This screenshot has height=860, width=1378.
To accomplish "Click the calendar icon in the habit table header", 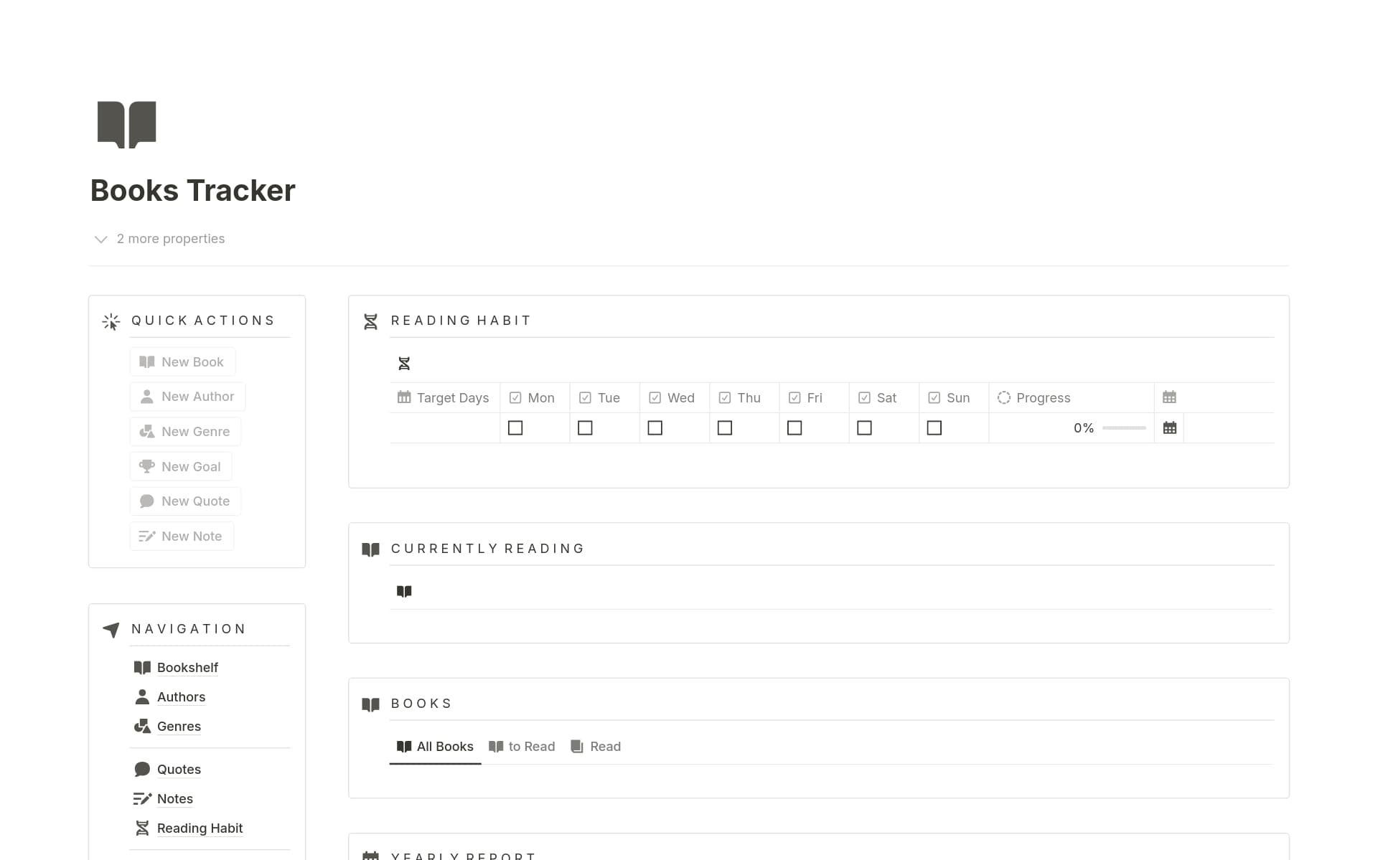I will coord(1170,397).
